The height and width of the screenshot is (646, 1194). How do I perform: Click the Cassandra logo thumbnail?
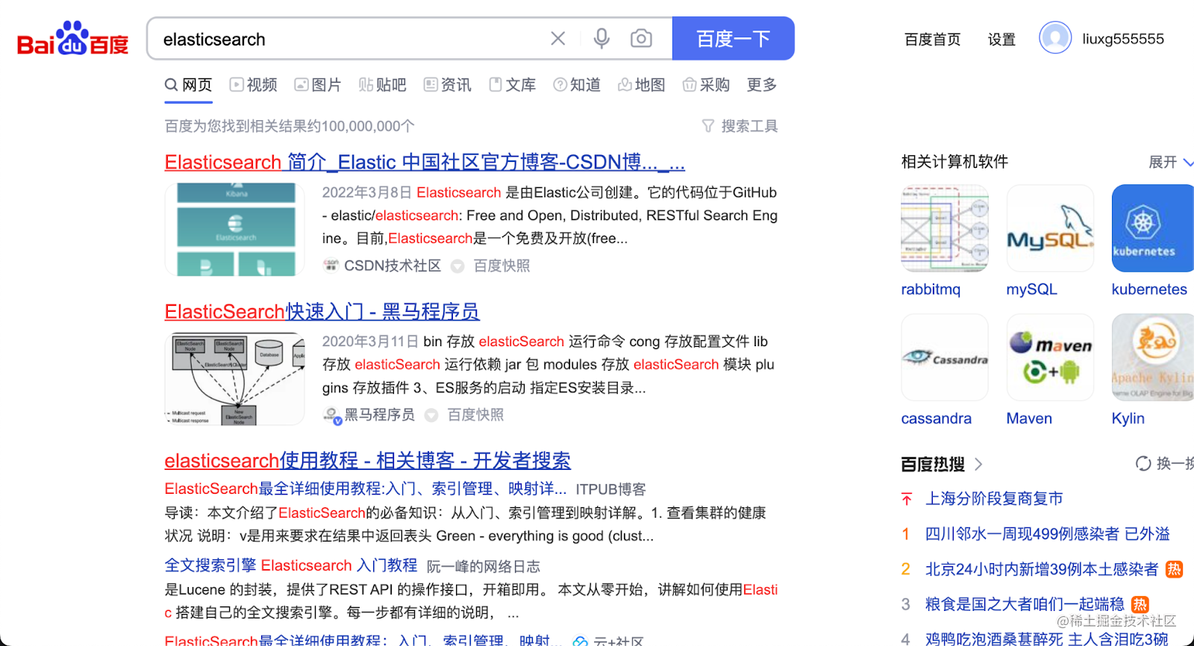tap(945, 357)
